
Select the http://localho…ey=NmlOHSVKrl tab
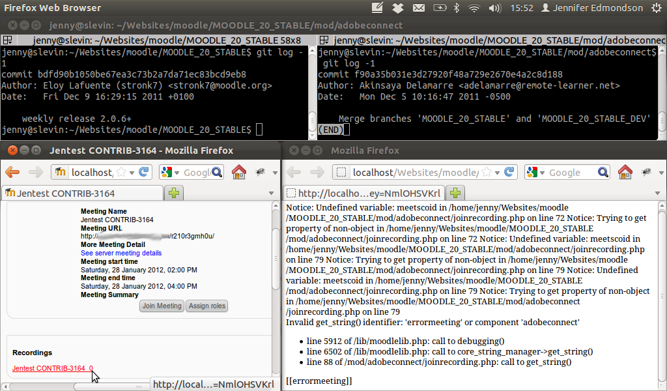363,193
